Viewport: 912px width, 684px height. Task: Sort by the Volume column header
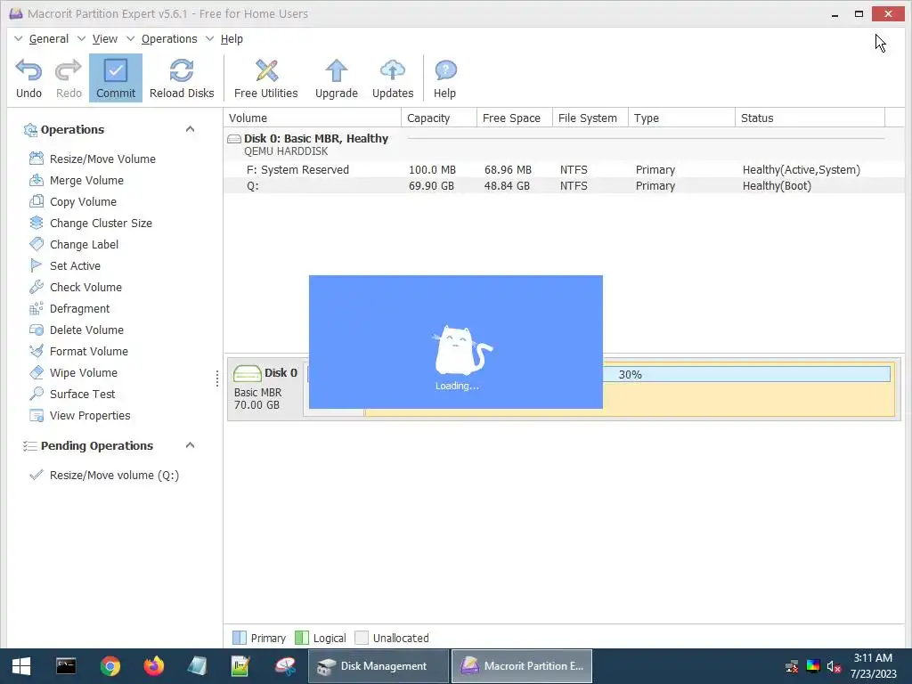(x=313, y=118)
